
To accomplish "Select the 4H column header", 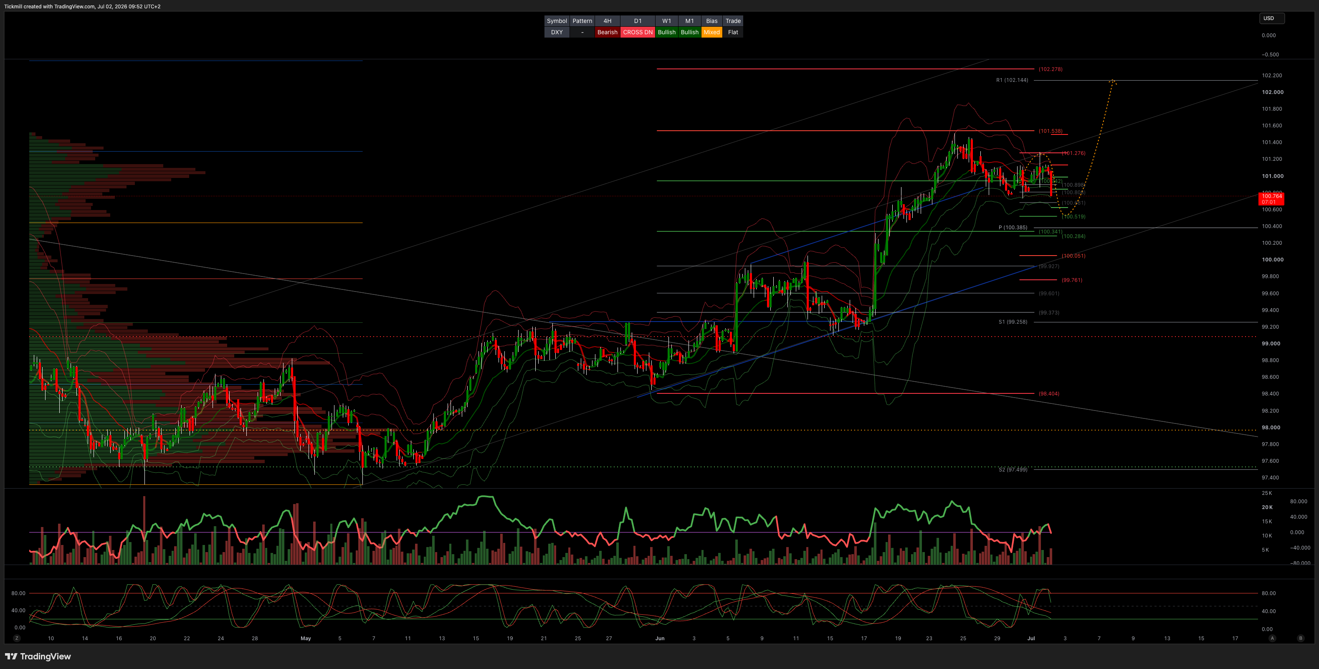I will 607,21.
